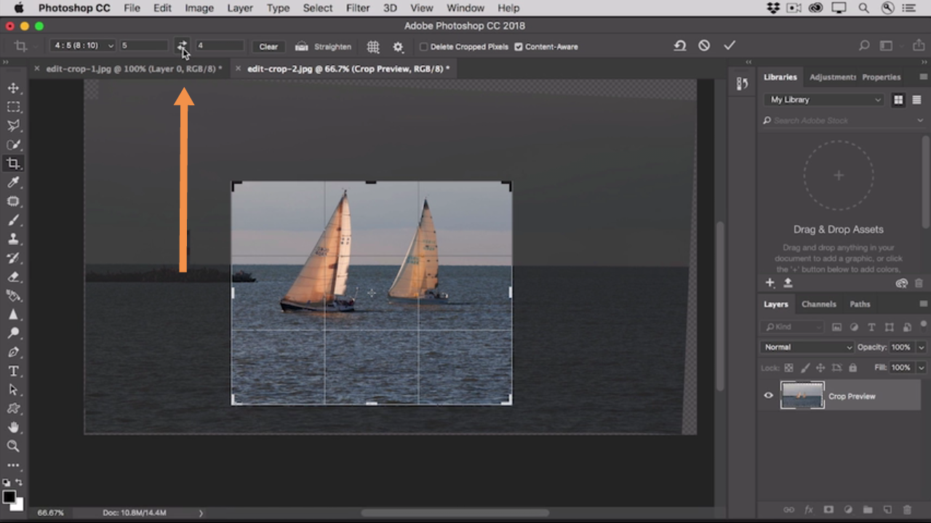Swap crop width and height values
This screenshot has height=523, width=931.
[x=182, y=46]
